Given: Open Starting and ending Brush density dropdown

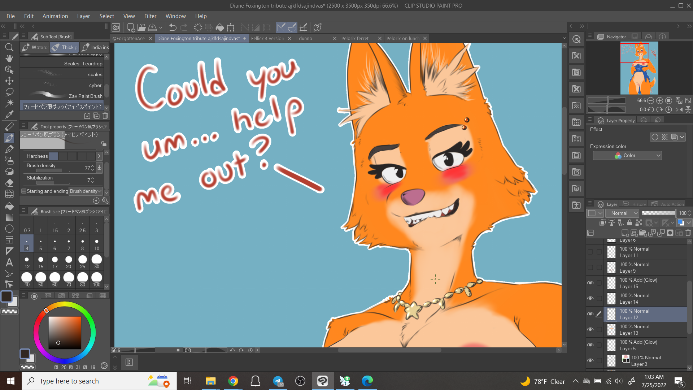Looking at the screenshot, I should [86, 191].
